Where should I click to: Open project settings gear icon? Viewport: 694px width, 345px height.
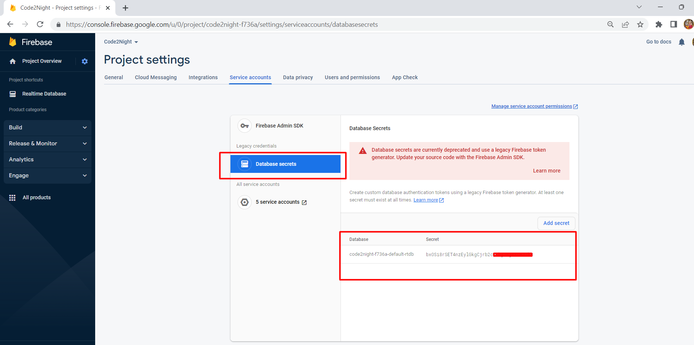pos(85,61)
